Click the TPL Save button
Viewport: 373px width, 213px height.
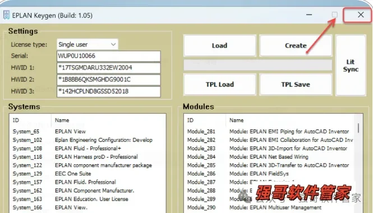pos(296,85)
